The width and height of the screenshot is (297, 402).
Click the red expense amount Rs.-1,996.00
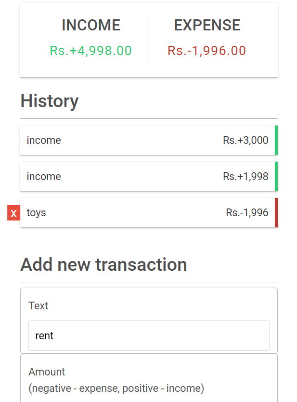pos(206,50)
